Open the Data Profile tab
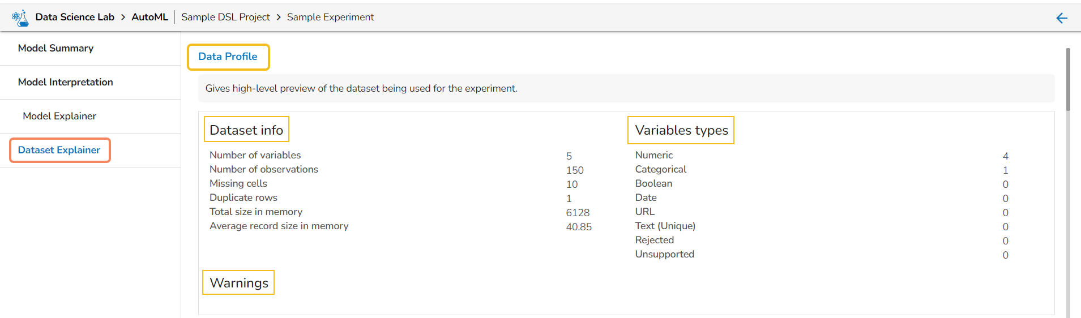 click(x=228, y=57)
